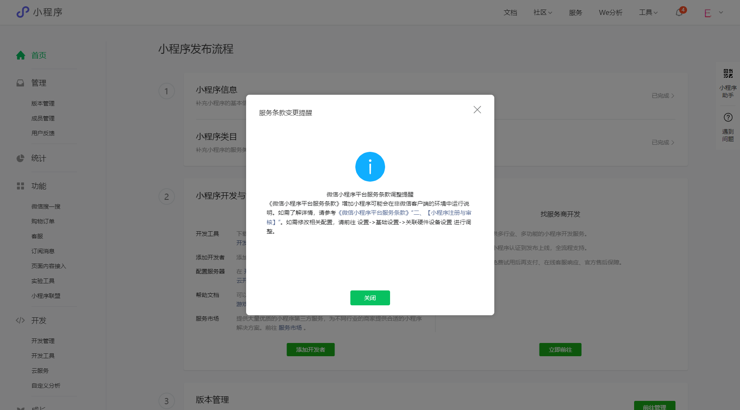Image resolution: width=740 pixels, height=410 pixels.
Task: Select 版本管理 in the sidebar
Action: 43,103
